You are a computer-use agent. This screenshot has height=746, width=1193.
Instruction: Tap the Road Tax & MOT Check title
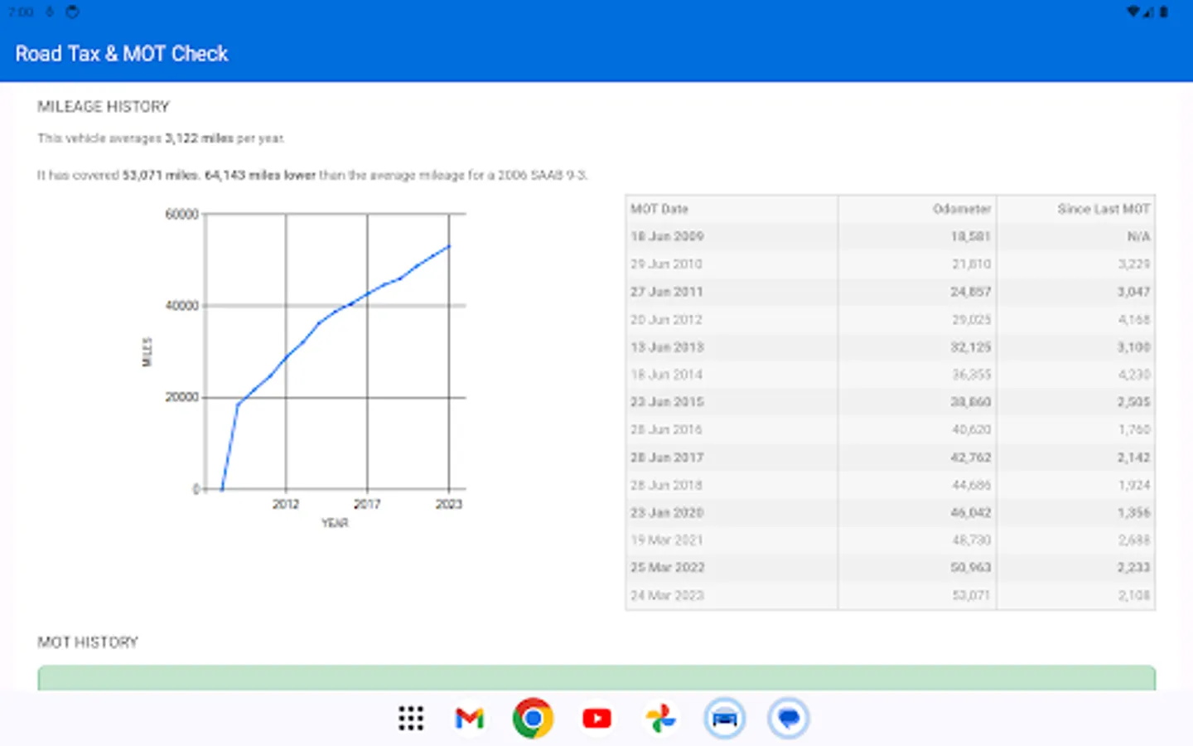122,54
